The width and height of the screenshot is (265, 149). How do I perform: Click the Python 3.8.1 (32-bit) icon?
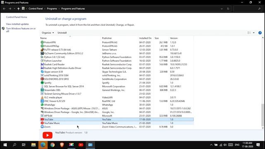coord(42,57)
